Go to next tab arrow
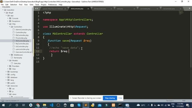The image size is (192, 108). (x=37, y=8)
